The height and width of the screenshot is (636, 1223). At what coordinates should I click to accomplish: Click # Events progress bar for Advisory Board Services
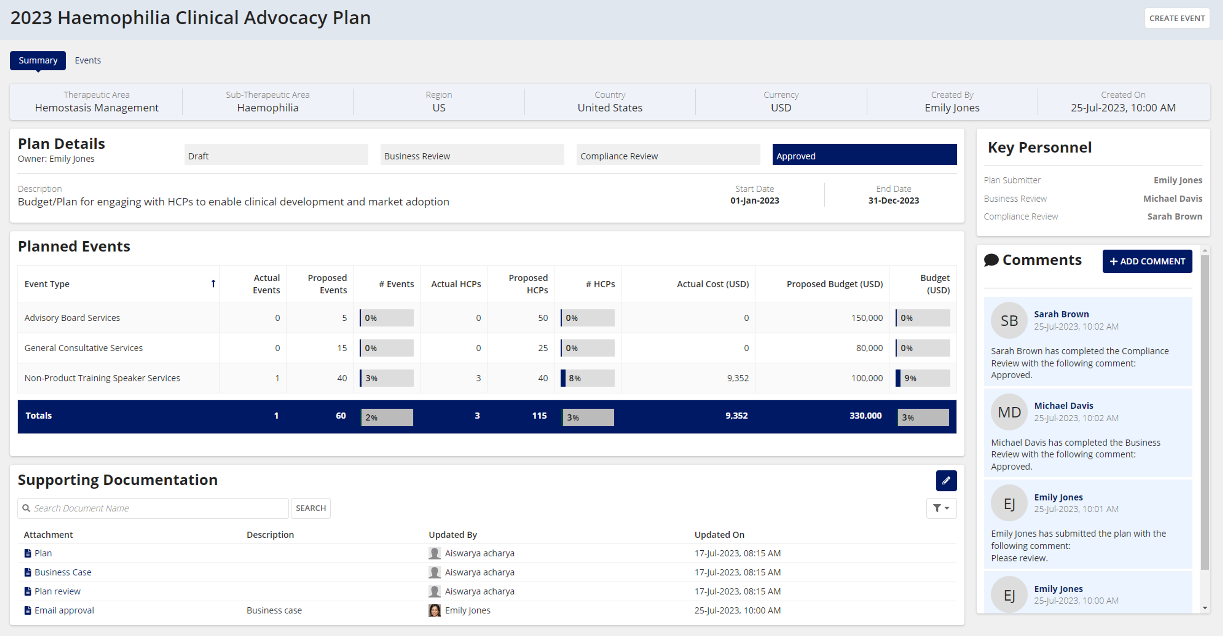tap(386, 318)
